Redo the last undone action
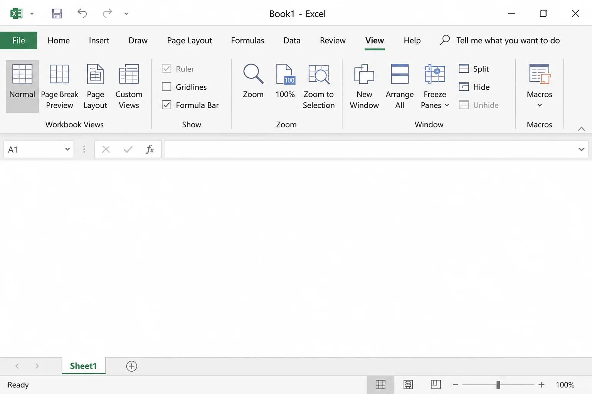This screenshot has height=394, width=592. click(107, 13)
